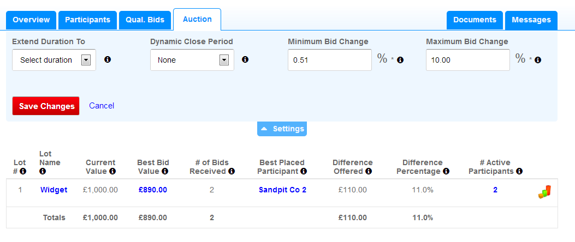Click info icon for Minimum Bid Change
The height and width of the screenshot is (242, 575).
coord(400,60)
